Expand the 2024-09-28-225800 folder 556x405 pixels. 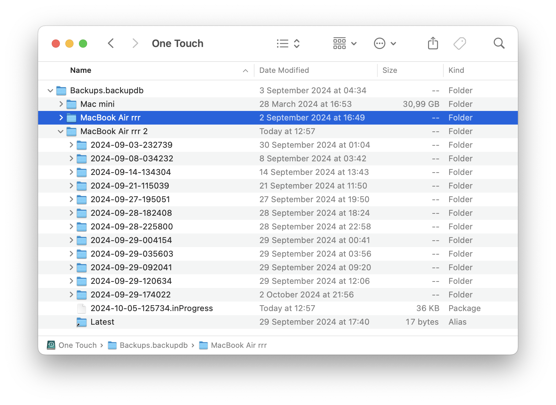tap(71, 227)
